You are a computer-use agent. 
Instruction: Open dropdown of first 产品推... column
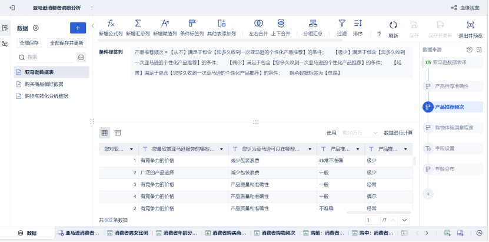[x=358, y=149]
